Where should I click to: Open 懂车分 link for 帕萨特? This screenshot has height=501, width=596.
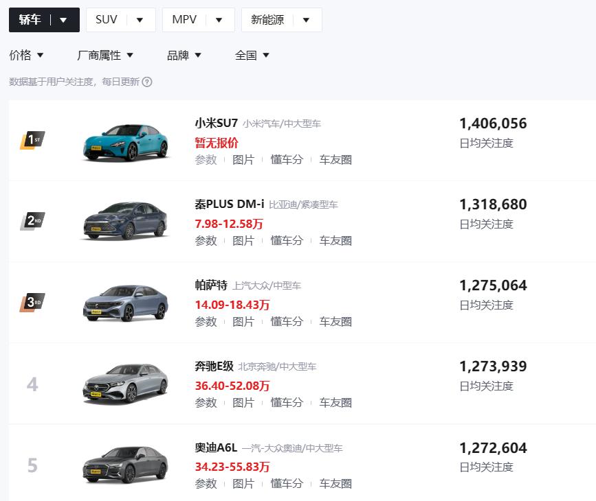click(x=287, y=322)
